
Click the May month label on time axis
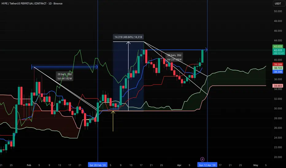point(256,165)
